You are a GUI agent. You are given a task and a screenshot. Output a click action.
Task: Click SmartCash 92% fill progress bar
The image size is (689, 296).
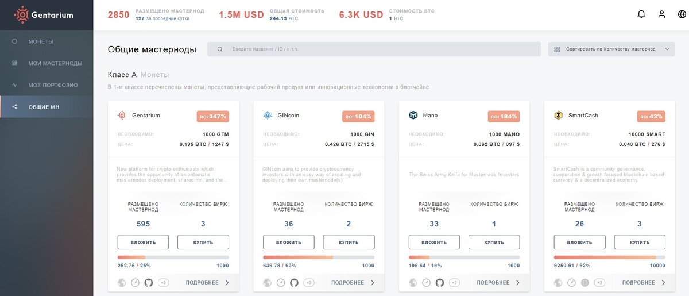pyautogui.click(x=610, y=257)
